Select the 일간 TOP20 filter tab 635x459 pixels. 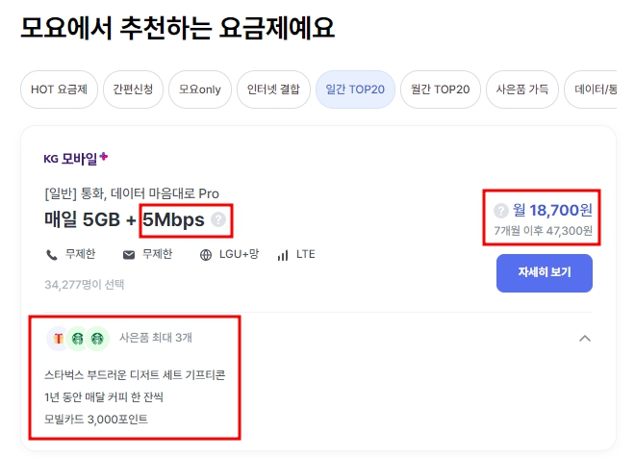coord(355,89)
